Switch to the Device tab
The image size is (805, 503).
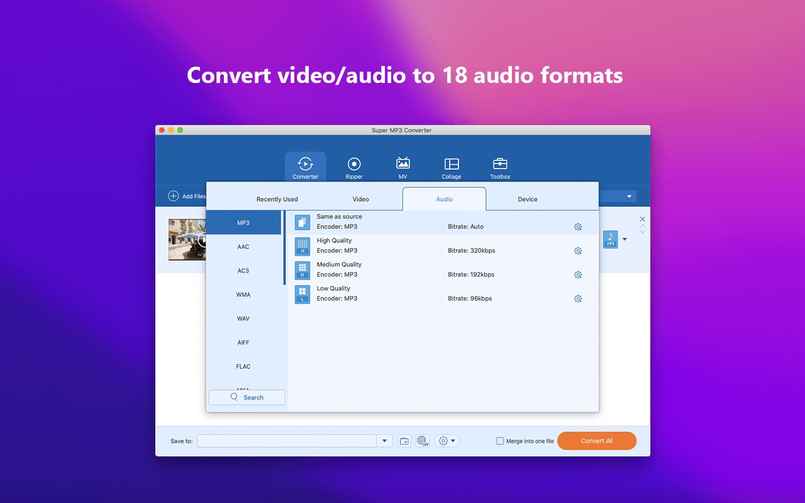[x=528, y=199]
